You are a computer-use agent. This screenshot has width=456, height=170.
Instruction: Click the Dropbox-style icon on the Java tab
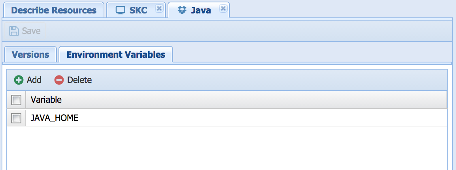pos(182,10)
